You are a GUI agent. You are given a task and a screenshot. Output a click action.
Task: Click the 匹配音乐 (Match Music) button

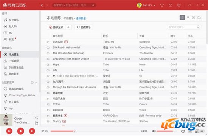[84, 27]
